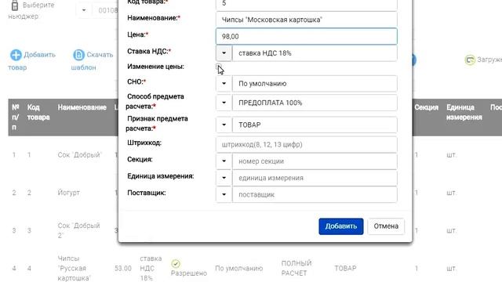Click По умолчанию cell in row 4
Viewport: 502px width, 282px height.
[238, 268]
